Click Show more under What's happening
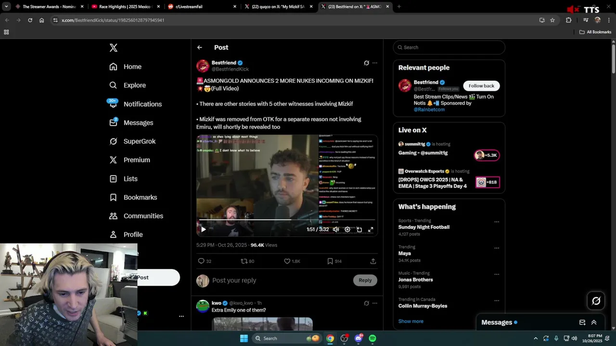The width and height of the screenshot is (616, 346). (411, 321)
